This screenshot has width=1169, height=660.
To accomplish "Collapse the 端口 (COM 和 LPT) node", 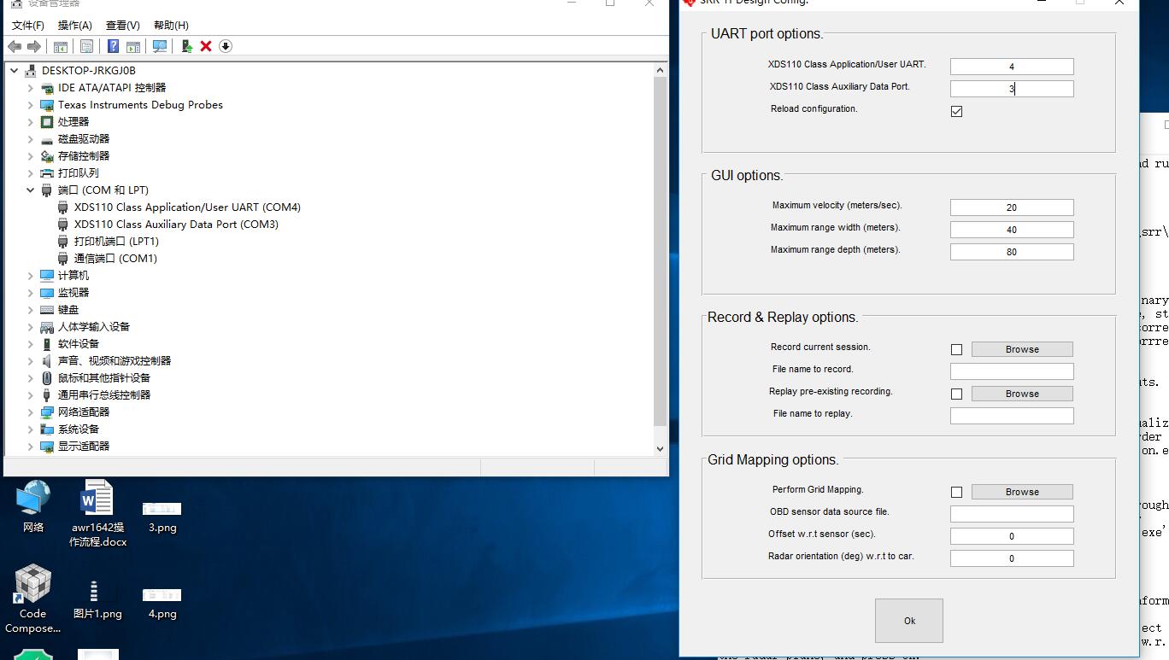I will click(31, 190).
